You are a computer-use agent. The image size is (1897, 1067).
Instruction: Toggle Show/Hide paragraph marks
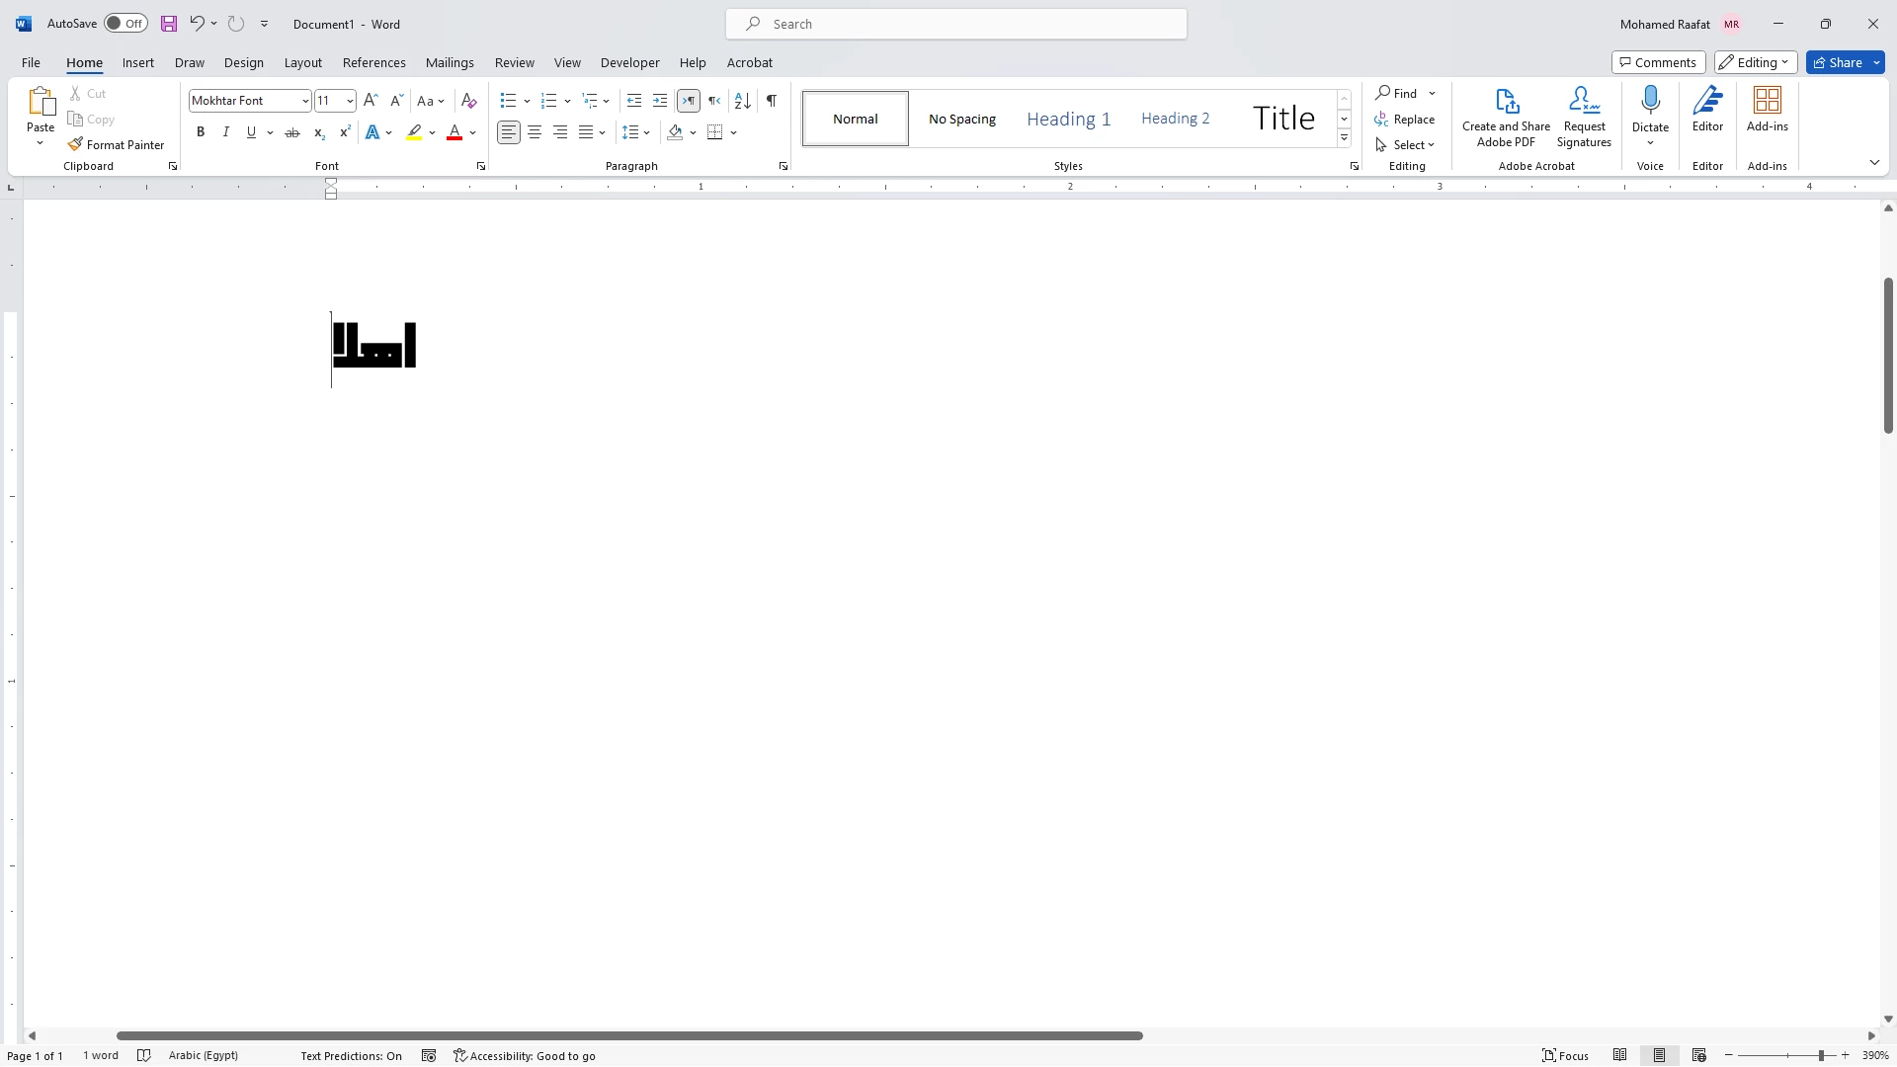[x=772, y=101]
